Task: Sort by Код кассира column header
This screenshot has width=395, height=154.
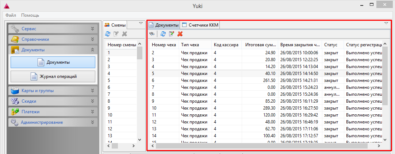Action: (227, 45)
